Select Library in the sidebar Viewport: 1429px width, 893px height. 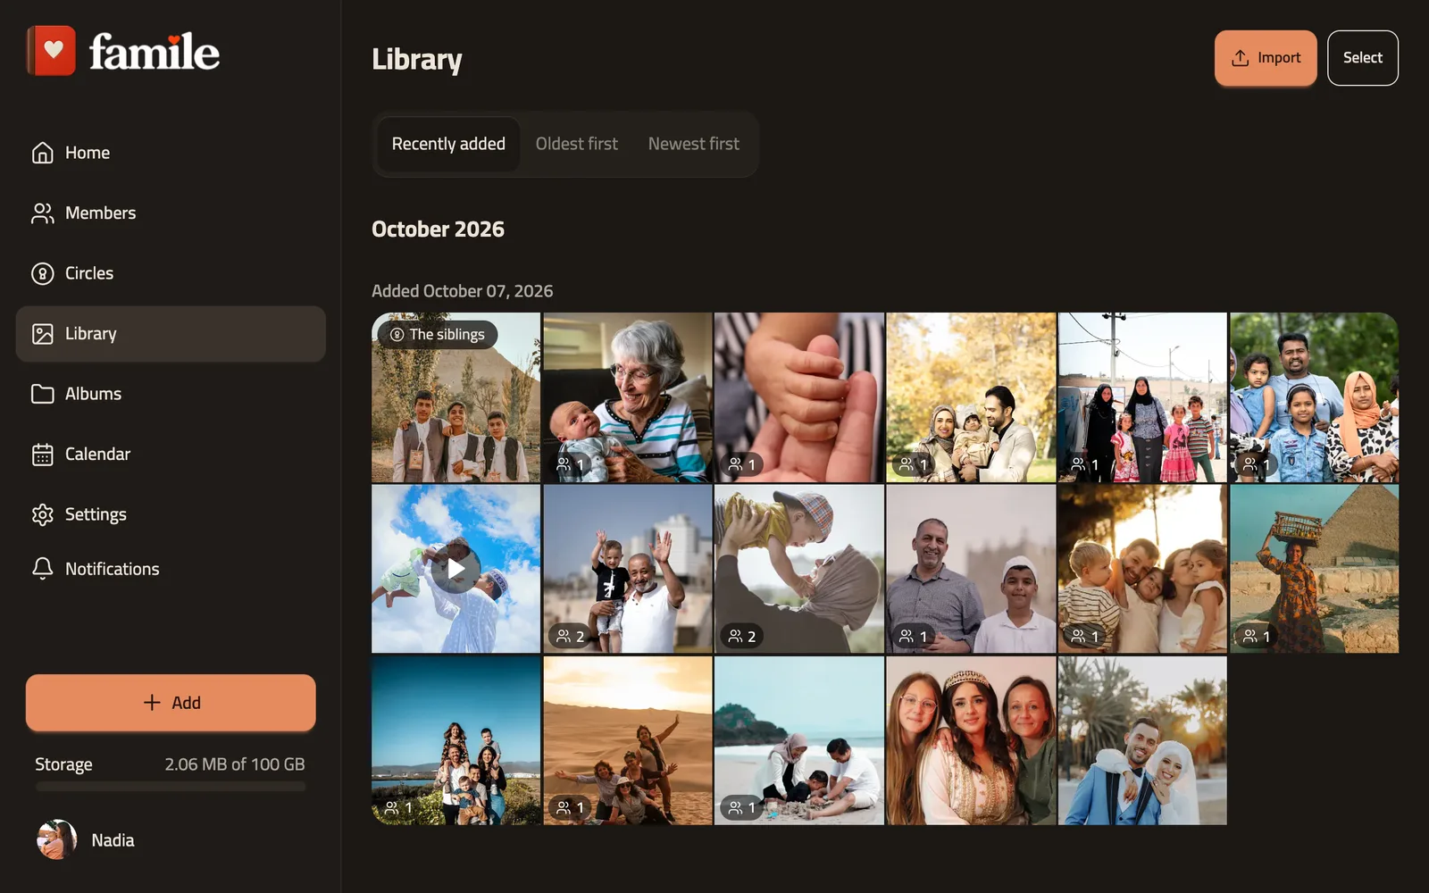(170, 334)
